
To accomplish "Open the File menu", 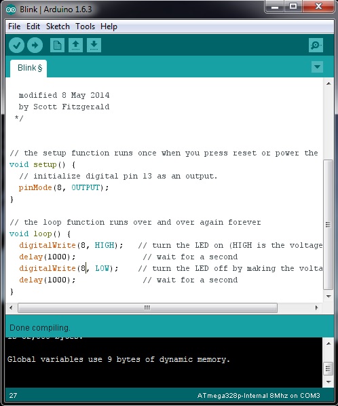I will click(x=14, y=26).
